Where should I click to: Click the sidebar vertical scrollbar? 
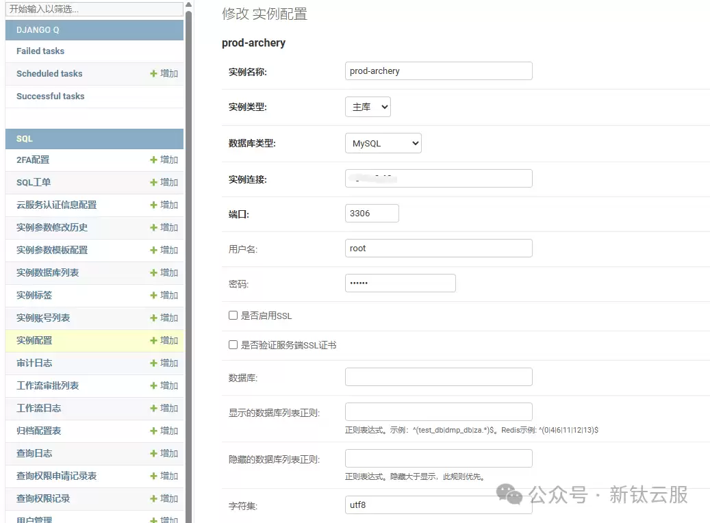(189, 266)
